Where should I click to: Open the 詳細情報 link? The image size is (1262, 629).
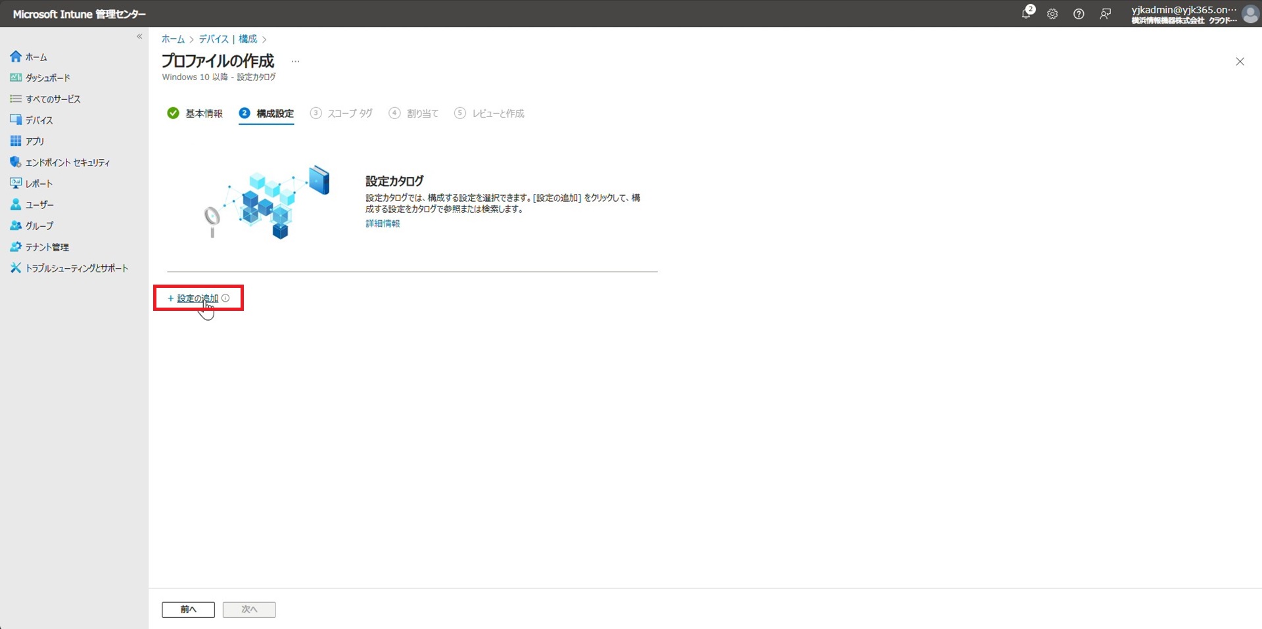[x=383, y=223]
